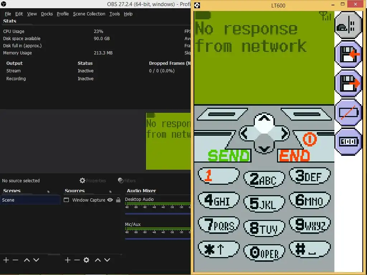Click the CPU Usage value 23%
Screen dimensions: 367x275
[x=99, y=32]
